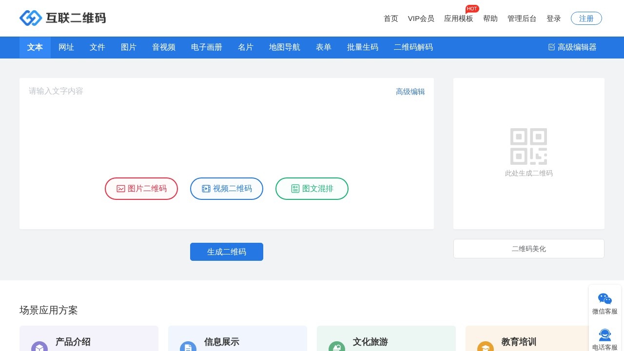Click the 此处生成二维码 text
Image resolution: width=624 pixels, height=351 pixels.
point(529,173)
